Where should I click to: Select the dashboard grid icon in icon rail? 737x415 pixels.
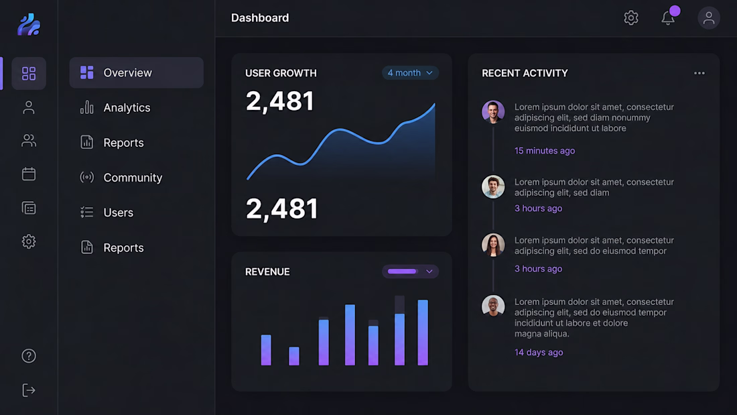pyautogui.click(x=29, y=73)
